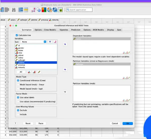Click the overlapping circles toolbar icon

pyautogui.click(x=39, y=10)
